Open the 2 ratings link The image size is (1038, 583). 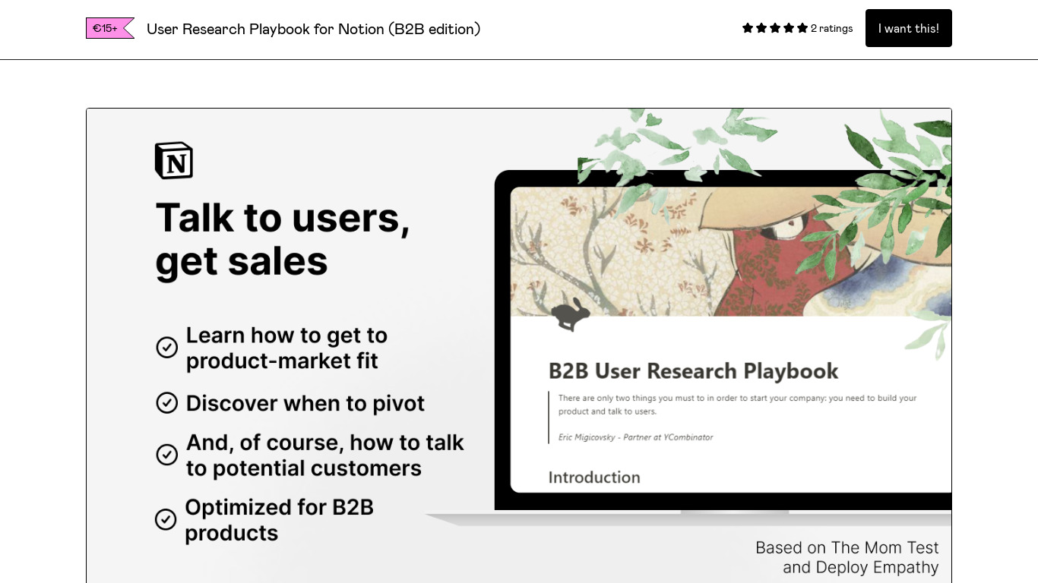point(831,28)
